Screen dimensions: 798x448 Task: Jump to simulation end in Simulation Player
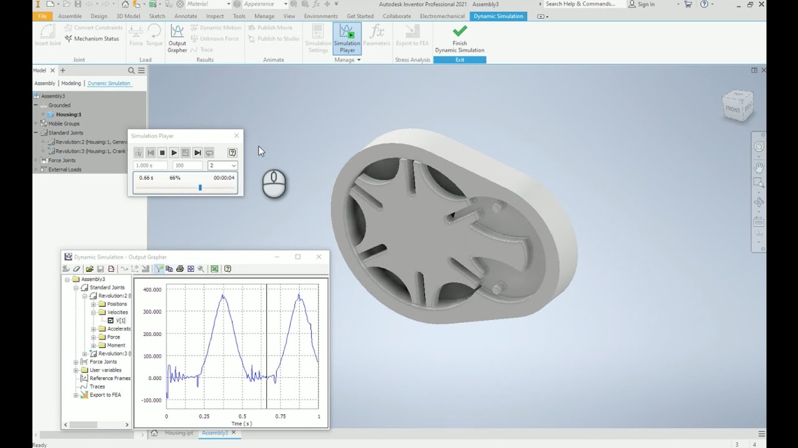point(198,152)
